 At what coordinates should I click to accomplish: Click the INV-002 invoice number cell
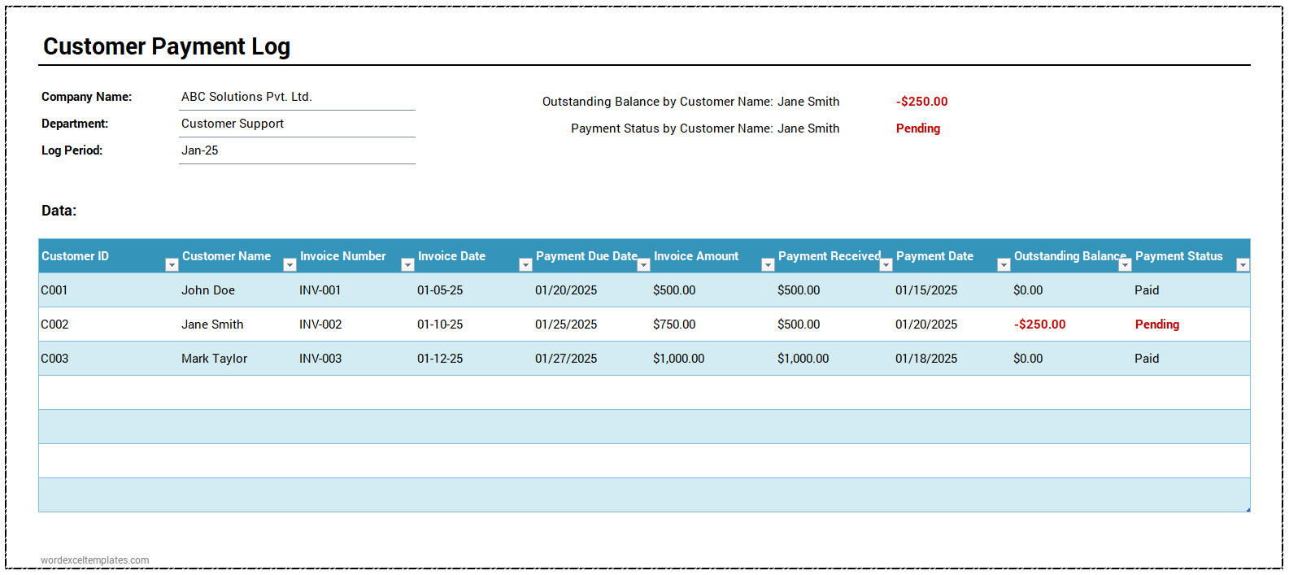(320, 325)
